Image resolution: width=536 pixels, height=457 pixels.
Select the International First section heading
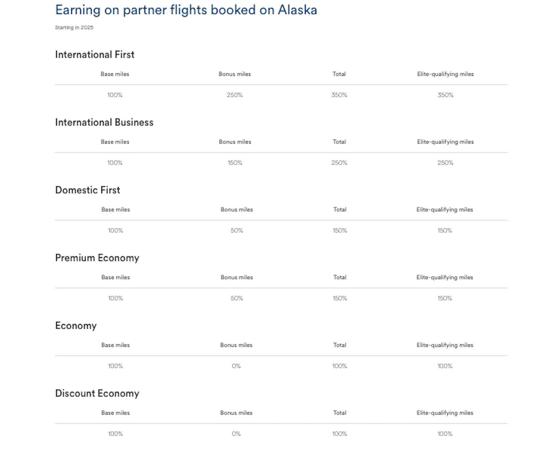(94, 55)
